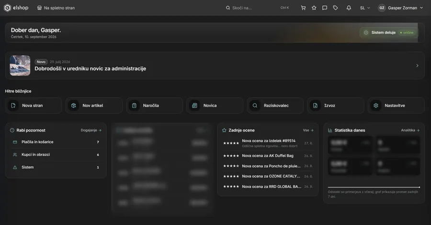Open the chat messages icon in header
This screenshot has height=225, width=431.
pyautogui.click(x=325, y=8)
